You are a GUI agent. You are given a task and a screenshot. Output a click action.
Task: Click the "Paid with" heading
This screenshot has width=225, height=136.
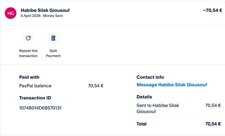[x=29, y=77]
